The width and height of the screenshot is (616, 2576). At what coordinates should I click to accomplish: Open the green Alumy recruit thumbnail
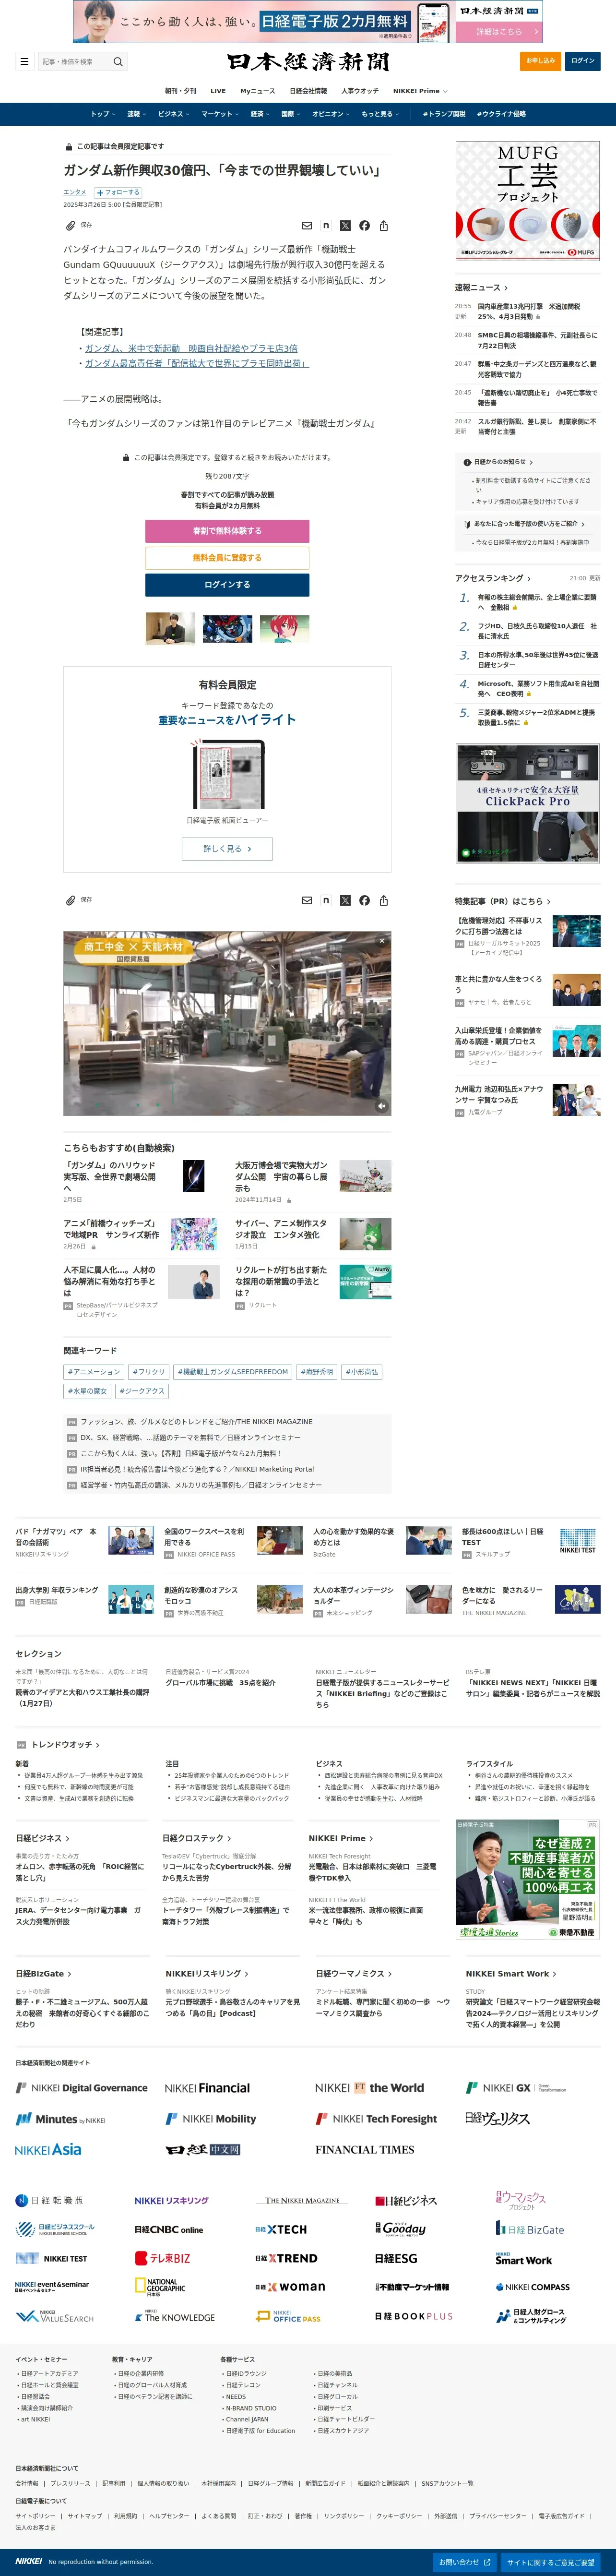tap(365, 1282)
